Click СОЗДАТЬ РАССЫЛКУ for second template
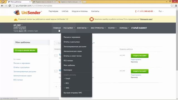The height and width of the screenshot is (100, 178). (140, 71)
